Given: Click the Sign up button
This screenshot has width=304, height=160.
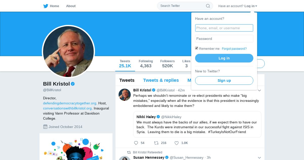Looking at the screenshot, I should (x=224, y=81).
